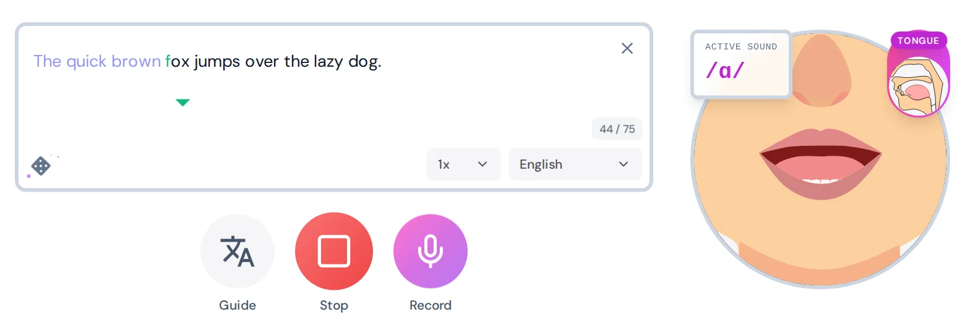
Task: Click the word "brown" in the sentence
Action: click(x=136, y=62)
